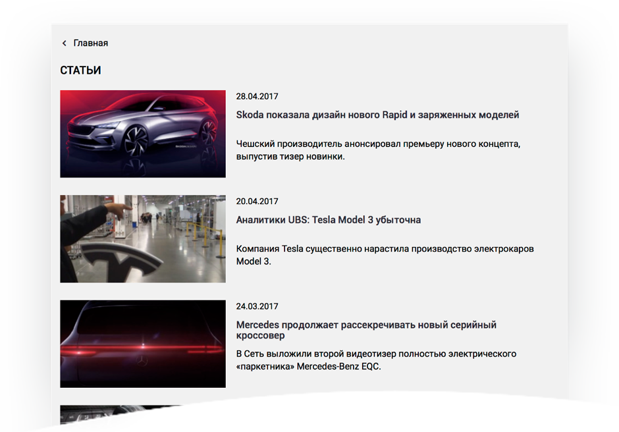The height and width of the screenshot is (432, 619).
Task: Open the Skoda concept car thumbnail
Action: point(143,134)
